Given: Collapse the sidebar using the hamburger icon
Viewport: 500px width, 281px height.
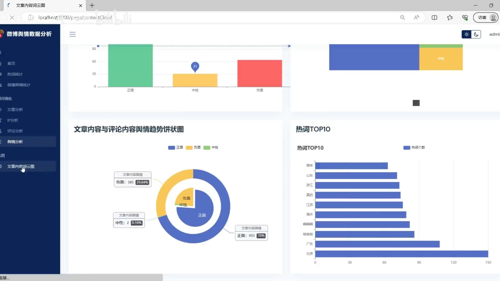Looking at the screenshot, I should click(x=72, y=34).
